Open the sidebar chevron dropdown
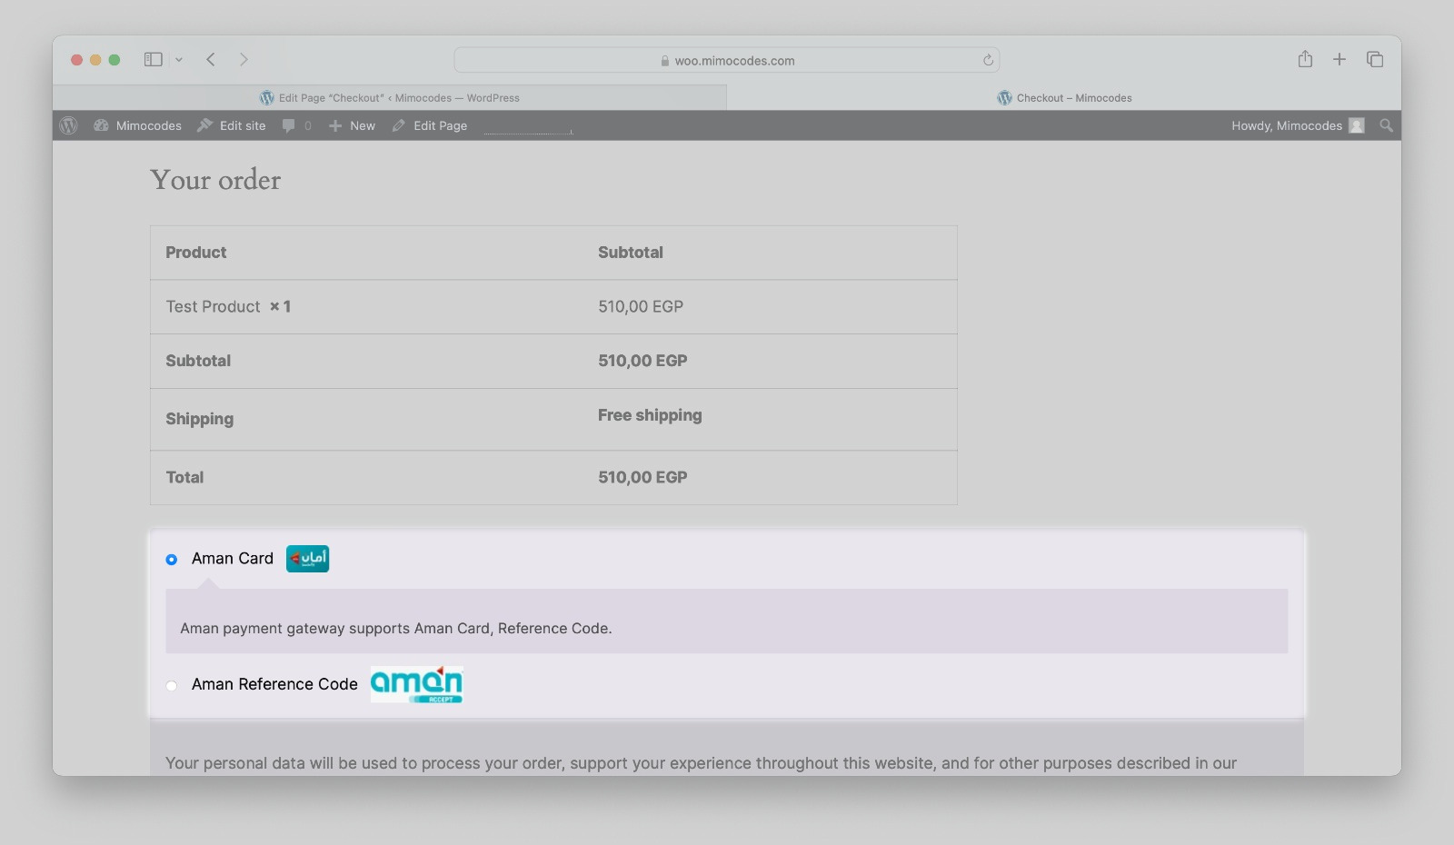 179,60
